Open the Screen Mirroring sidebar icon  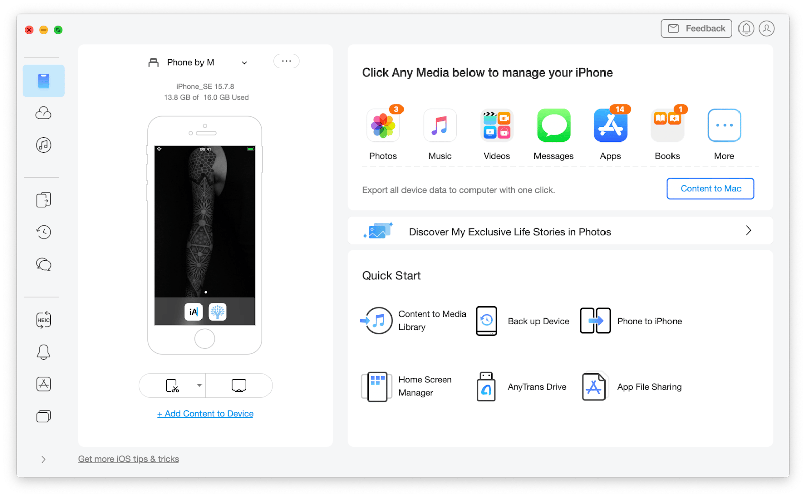44,416
